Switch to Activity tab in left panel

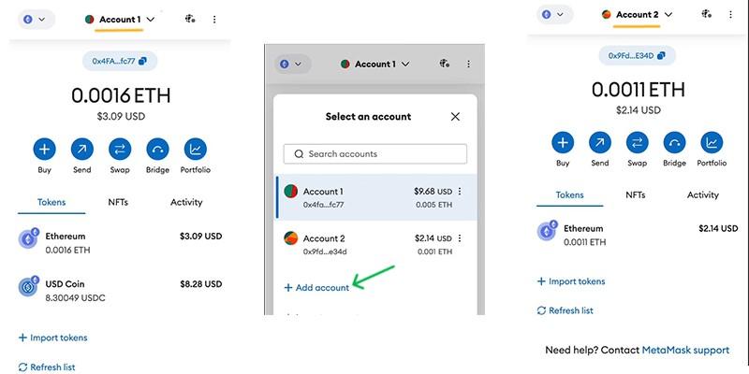[186, 202]
